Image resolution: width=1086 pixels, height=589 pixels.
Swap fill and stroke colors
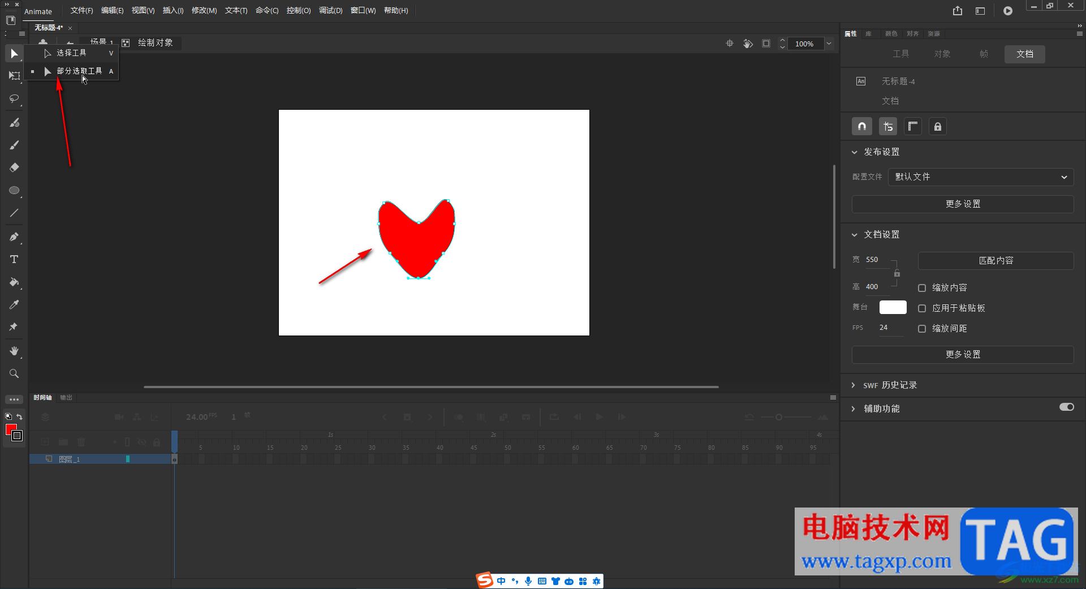[19, 416]
